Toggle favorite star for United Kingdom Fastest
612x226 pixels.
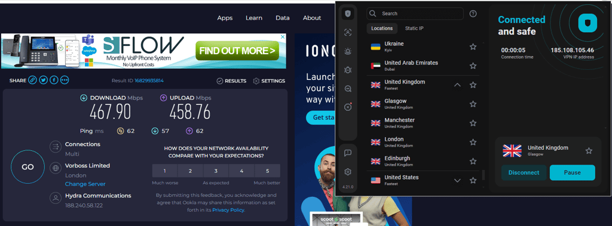(473, 85)
